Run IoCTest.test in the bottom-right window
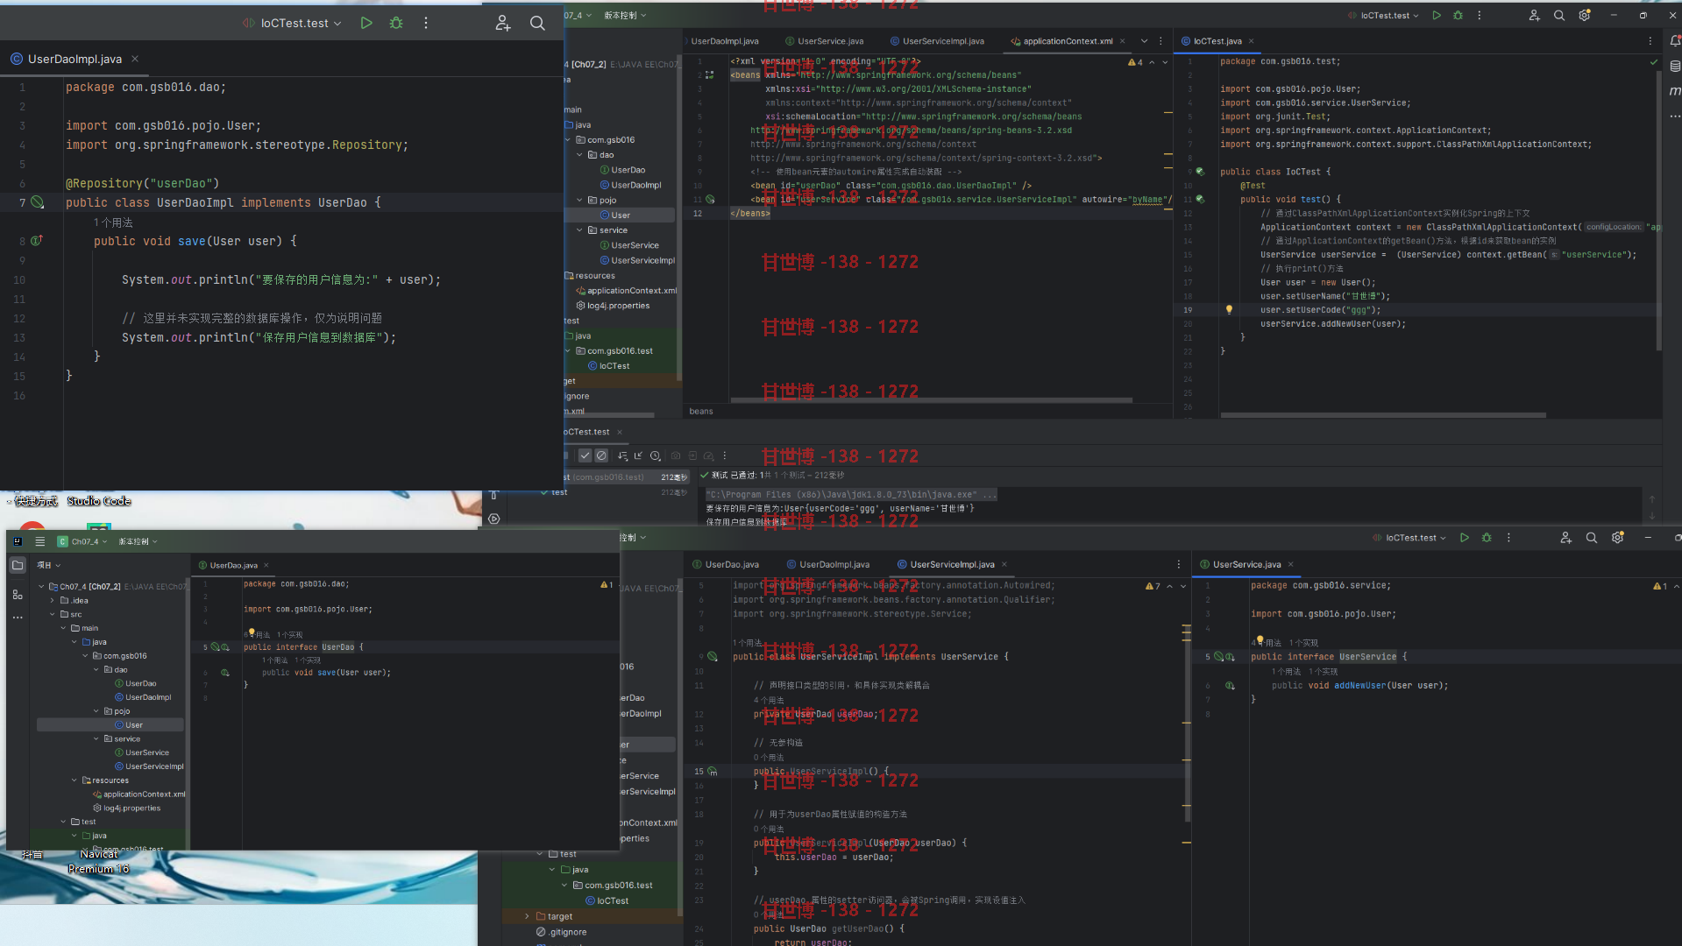 [1465, 538]
